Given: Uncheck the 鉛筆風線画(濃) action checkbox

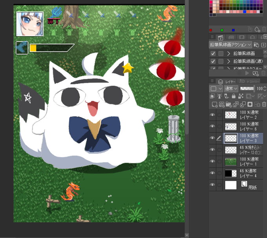Looking at the screenshot, I should 213,61.
